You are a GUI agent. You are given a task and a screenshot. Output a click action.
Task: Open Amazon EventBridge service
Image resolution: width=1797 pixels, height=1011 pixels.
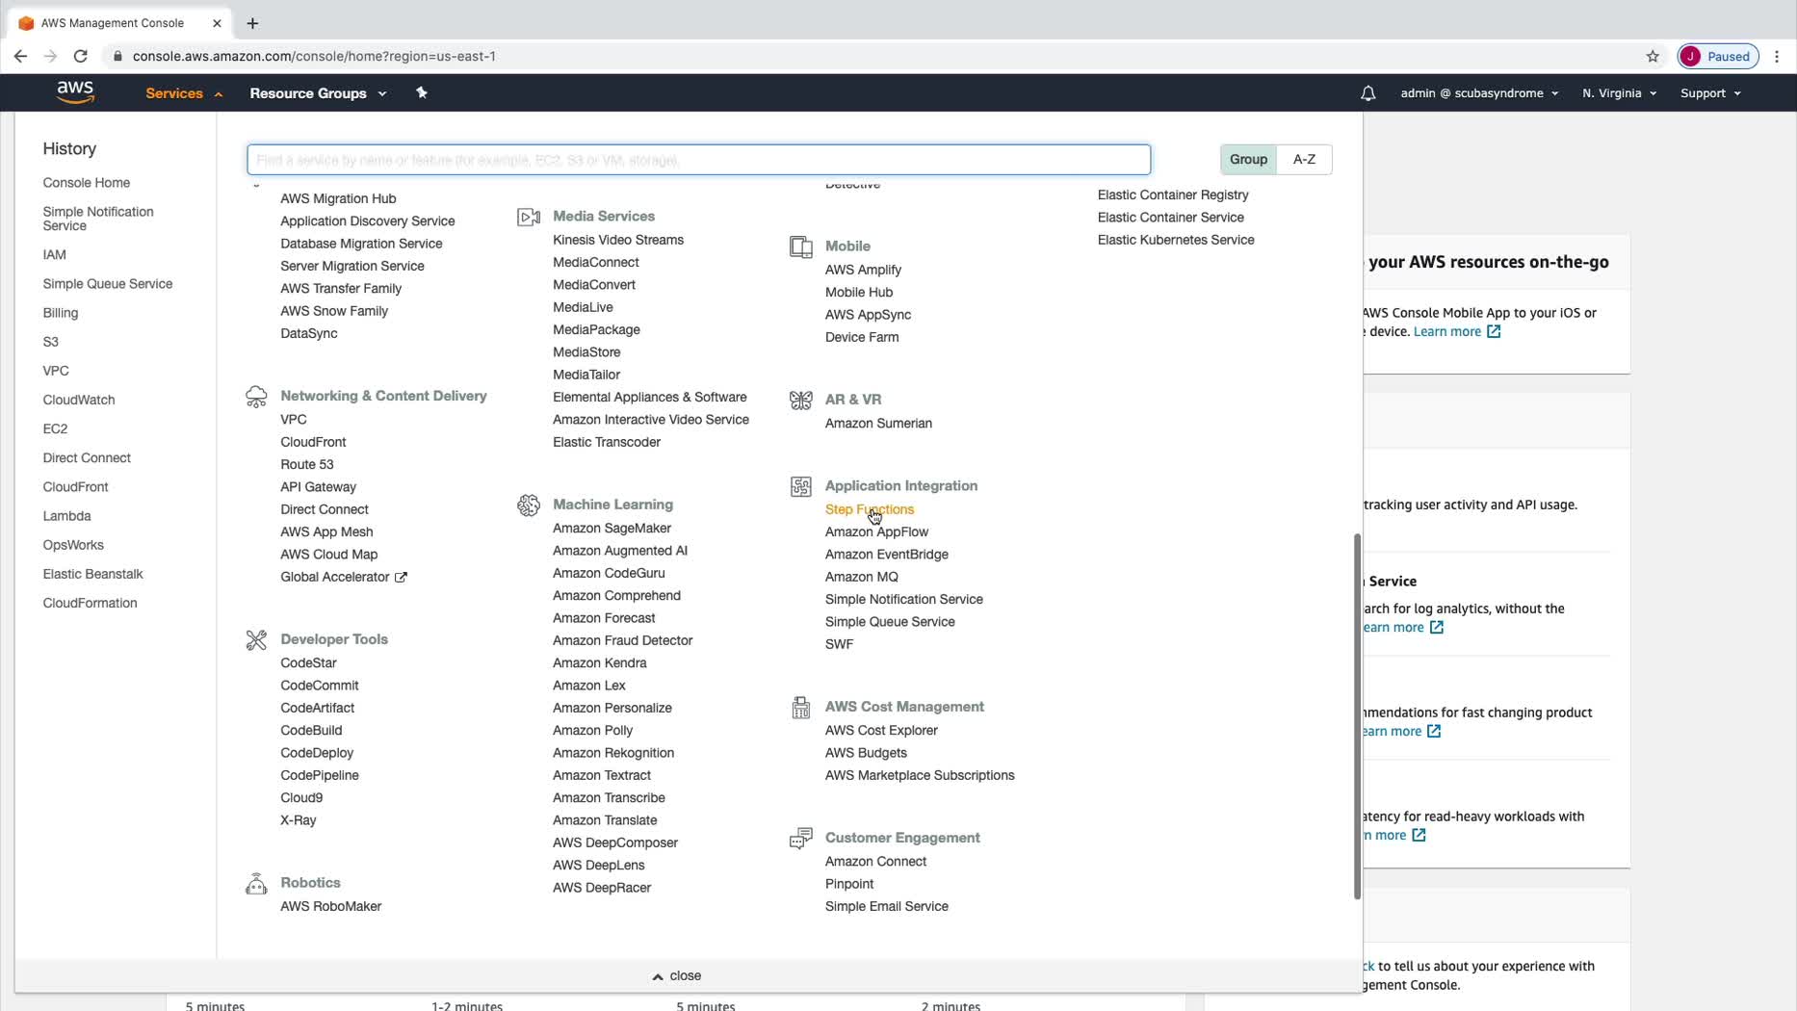click(887, 555)
